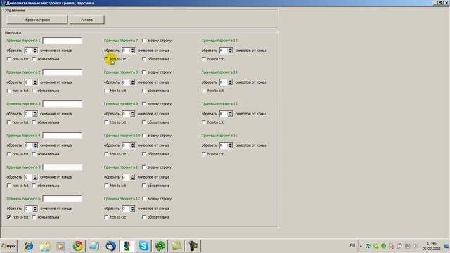Click the Границы парсинга 4 text field
Image resolution: width=450 pixels, height=253 pixels.
(x=63, y=136)
